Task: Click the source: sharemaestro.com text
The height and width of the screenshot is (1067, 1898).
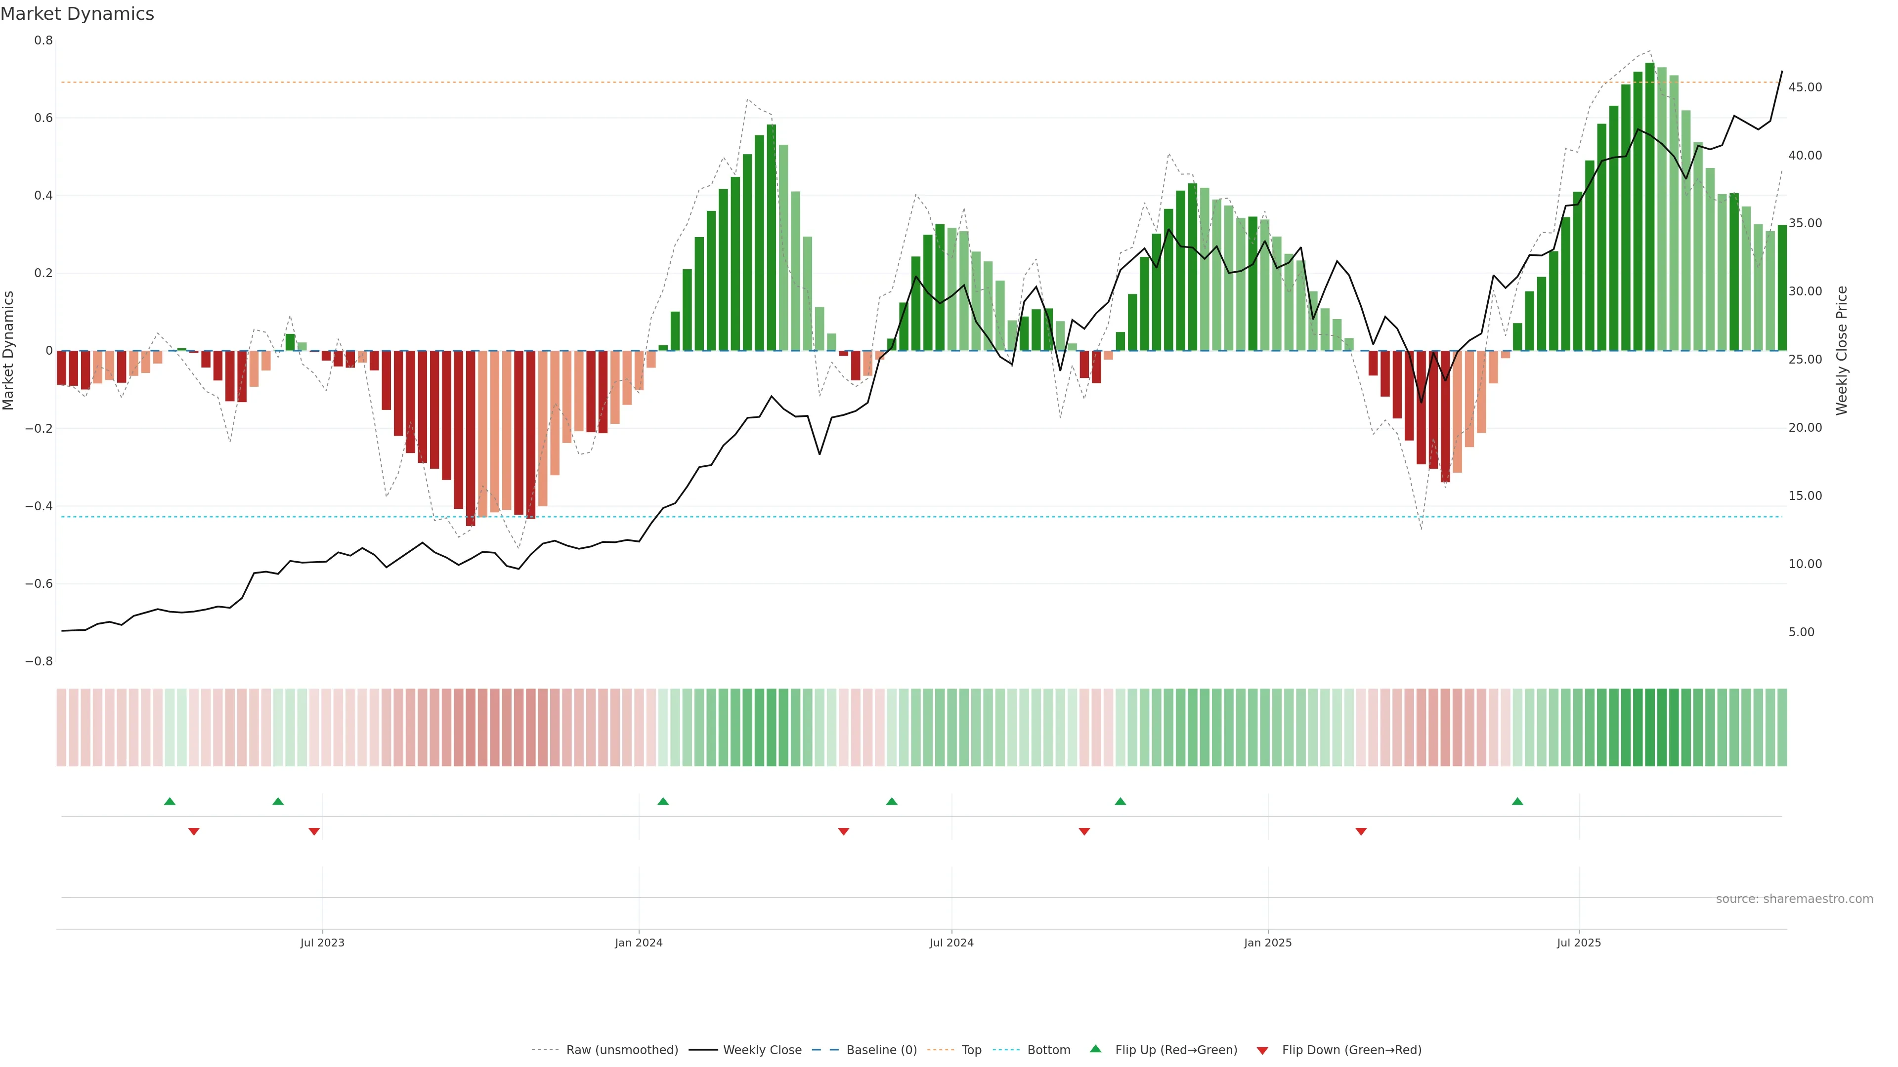Action: point(1794,899)
